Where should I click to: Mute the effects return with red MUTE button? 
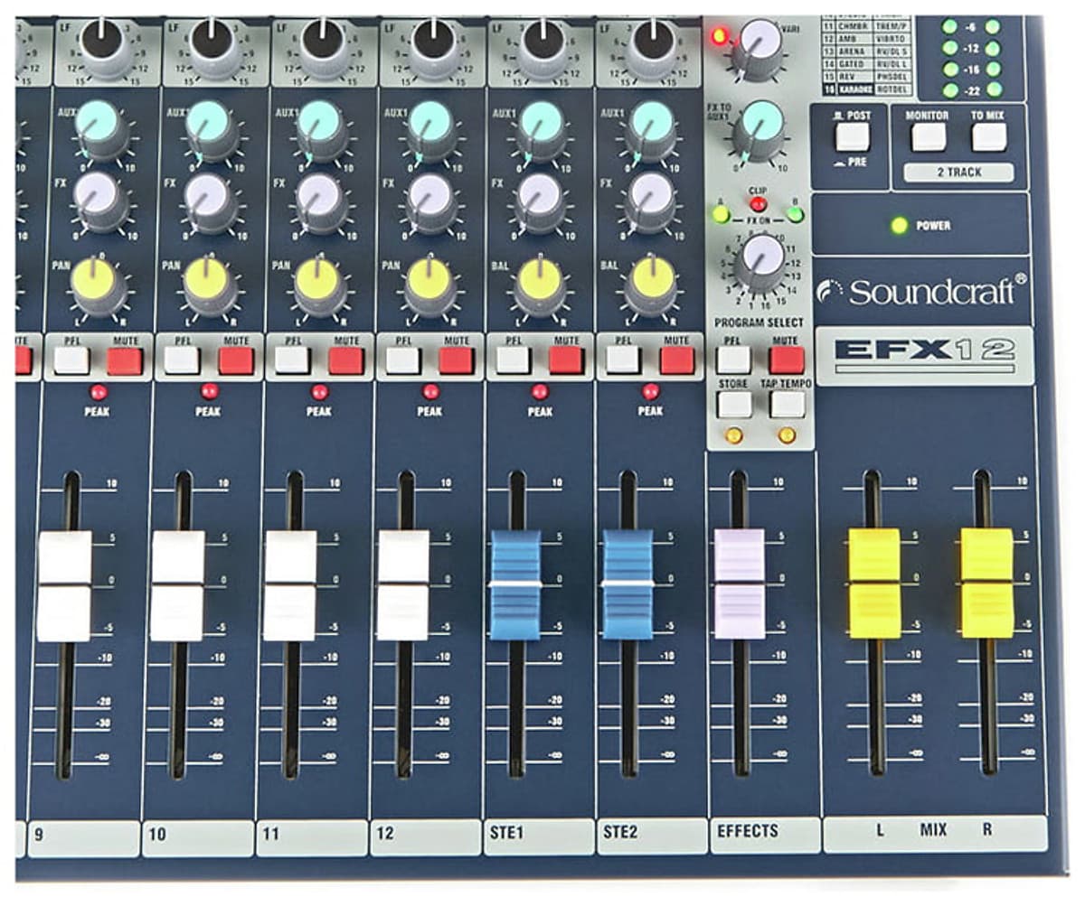coord(787,360)
